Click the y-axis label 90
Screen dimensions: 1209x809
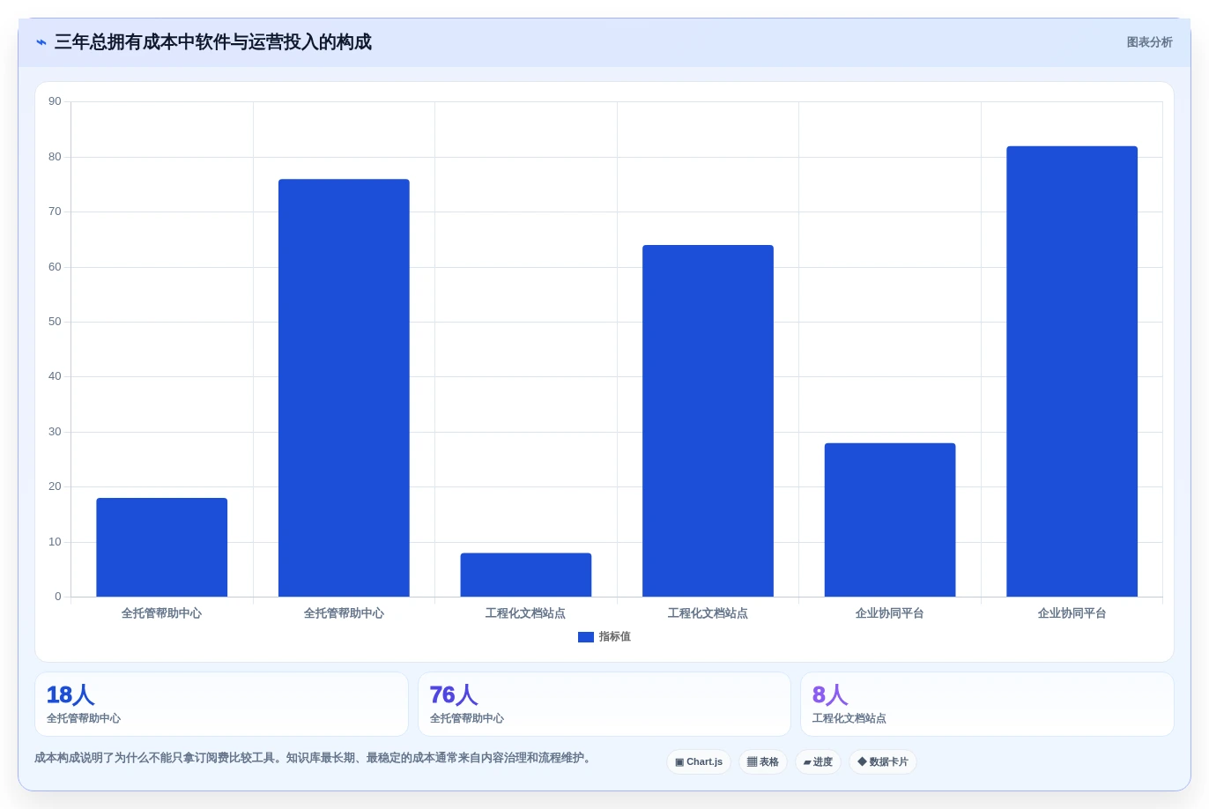pos(55,101)
